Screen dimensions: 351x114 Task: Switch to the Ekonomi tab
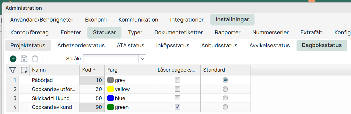(96, 20)
